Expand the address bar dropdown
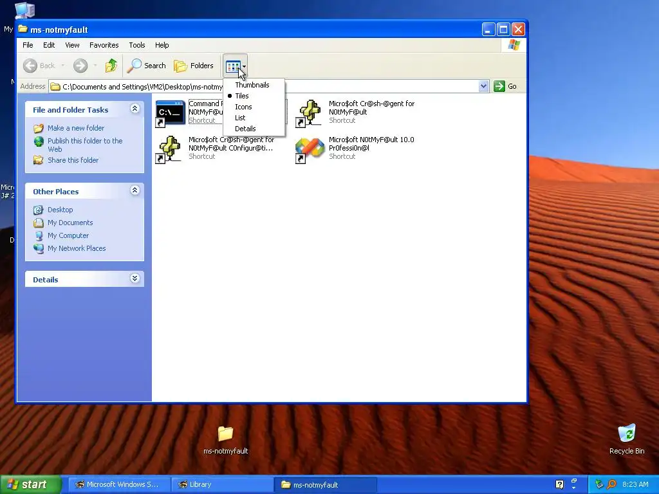The width and height of the screenshot is (659, 494). point(483,86)
